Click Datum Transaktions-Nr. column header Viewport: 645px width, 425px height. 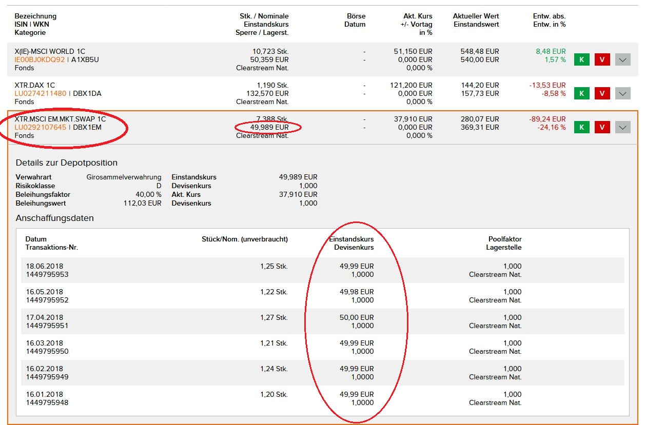52,244
